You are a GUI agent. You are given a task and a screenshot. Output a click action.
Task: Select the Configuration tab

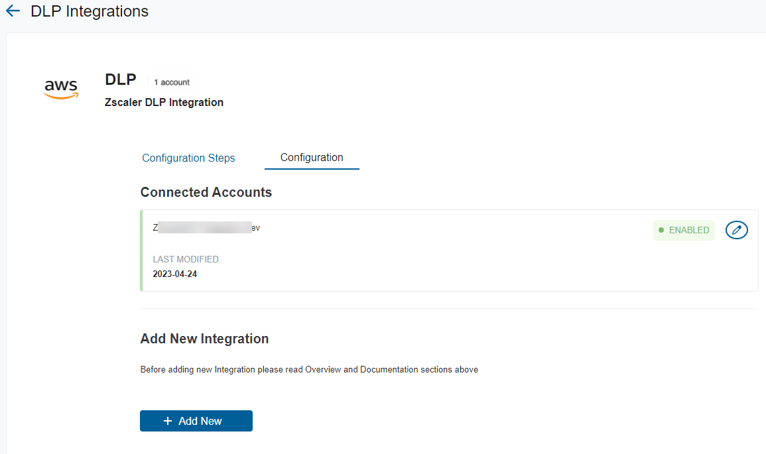(312, 158)
